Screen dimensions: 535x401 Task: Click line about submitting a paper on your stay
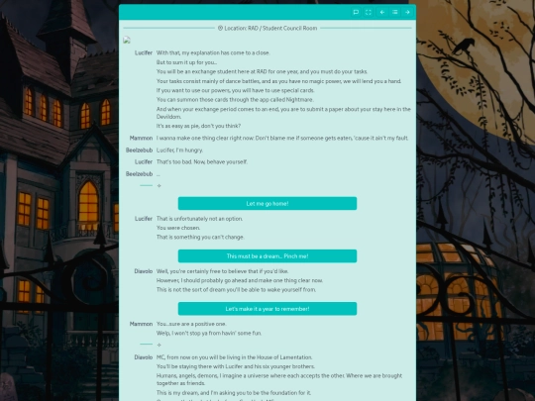click(x=283, y=113)
